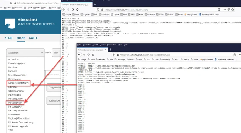
Task: Choose Inventarnummer from dropdown list
Action: (x=17, y=75)
